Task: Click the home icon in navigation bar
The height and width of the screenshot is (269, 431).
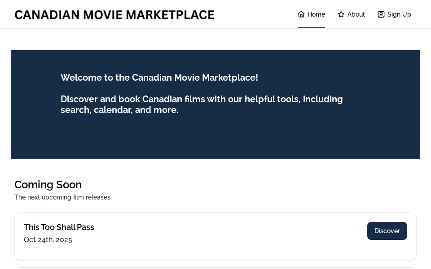Action: 301,14
